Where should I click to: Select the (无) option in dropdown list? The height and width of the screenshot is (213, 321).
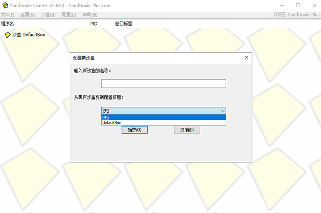(x=164, y=117)
